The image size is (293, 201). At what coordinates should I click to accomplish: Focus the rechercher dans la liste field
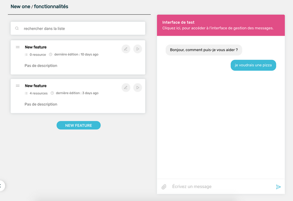(78, 28)
